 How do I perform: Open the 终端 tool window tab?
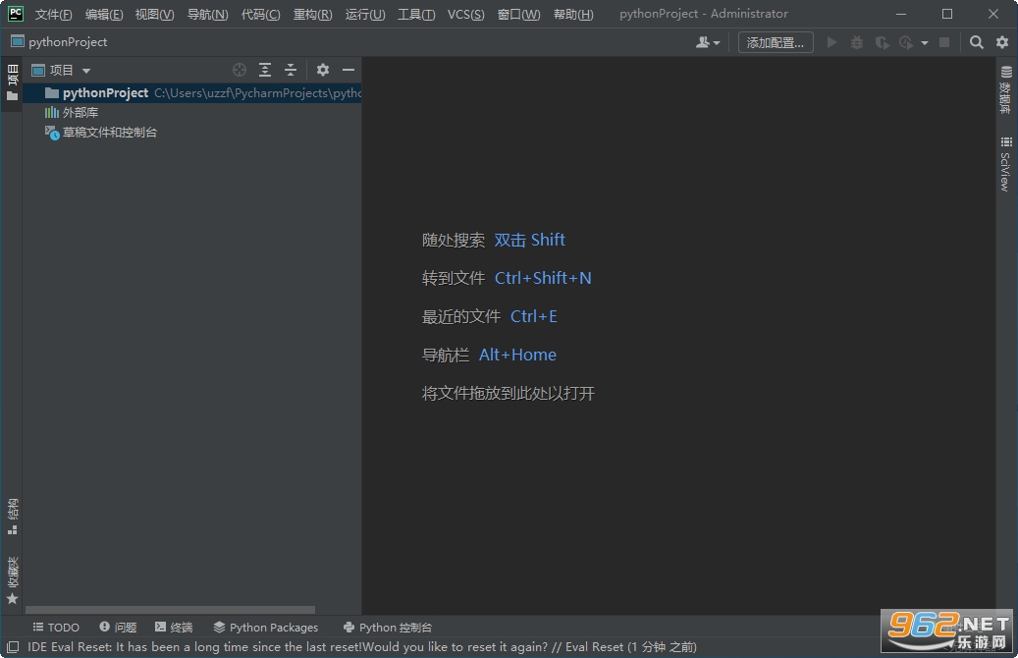pos(174,628)
